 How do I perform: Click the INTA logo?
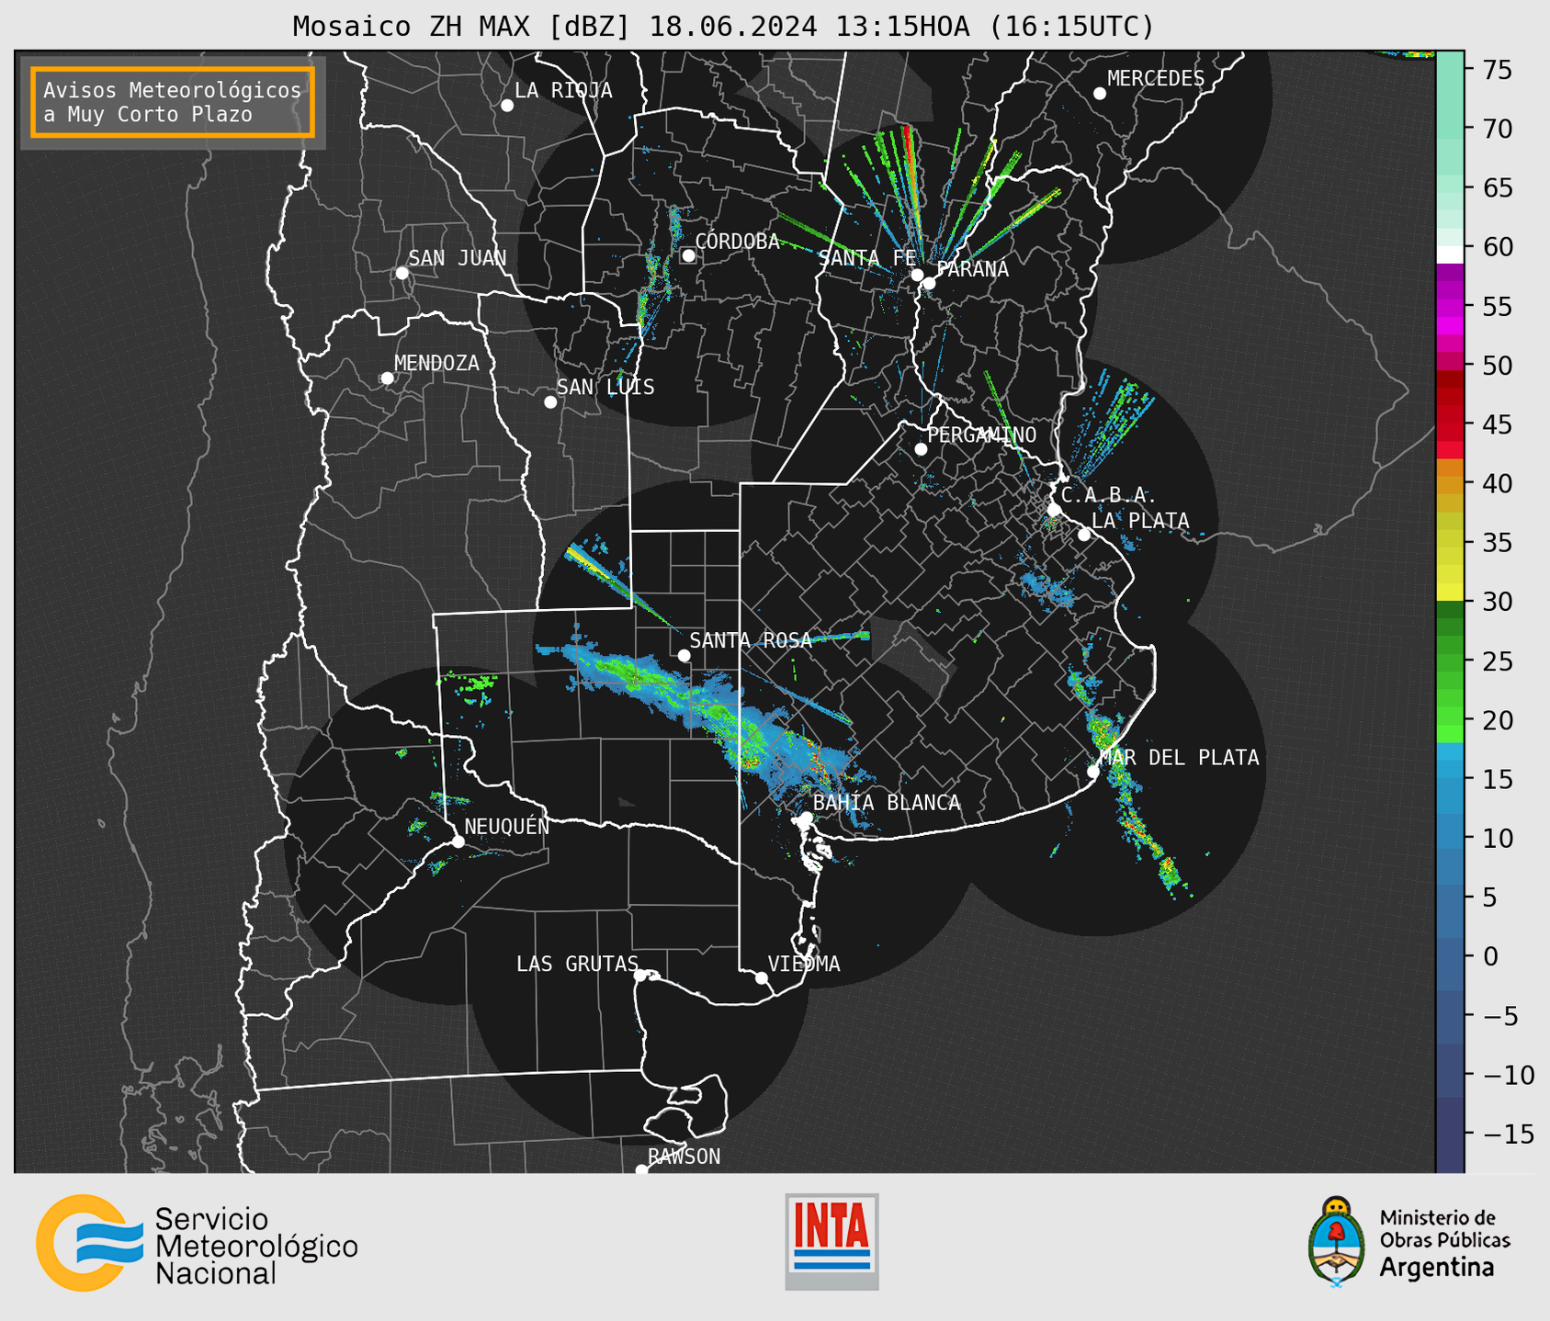tap(832, 1242)
